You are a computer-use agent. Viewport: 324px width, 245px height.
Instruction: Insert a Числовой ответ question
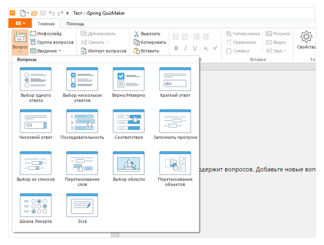35,124
